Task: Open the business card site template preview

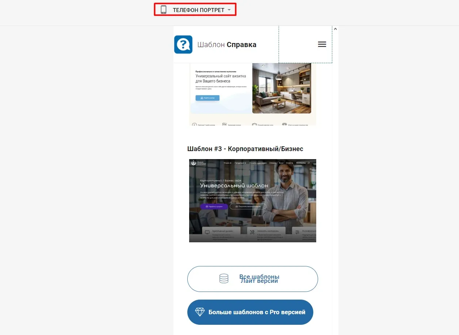Action: 252,94
